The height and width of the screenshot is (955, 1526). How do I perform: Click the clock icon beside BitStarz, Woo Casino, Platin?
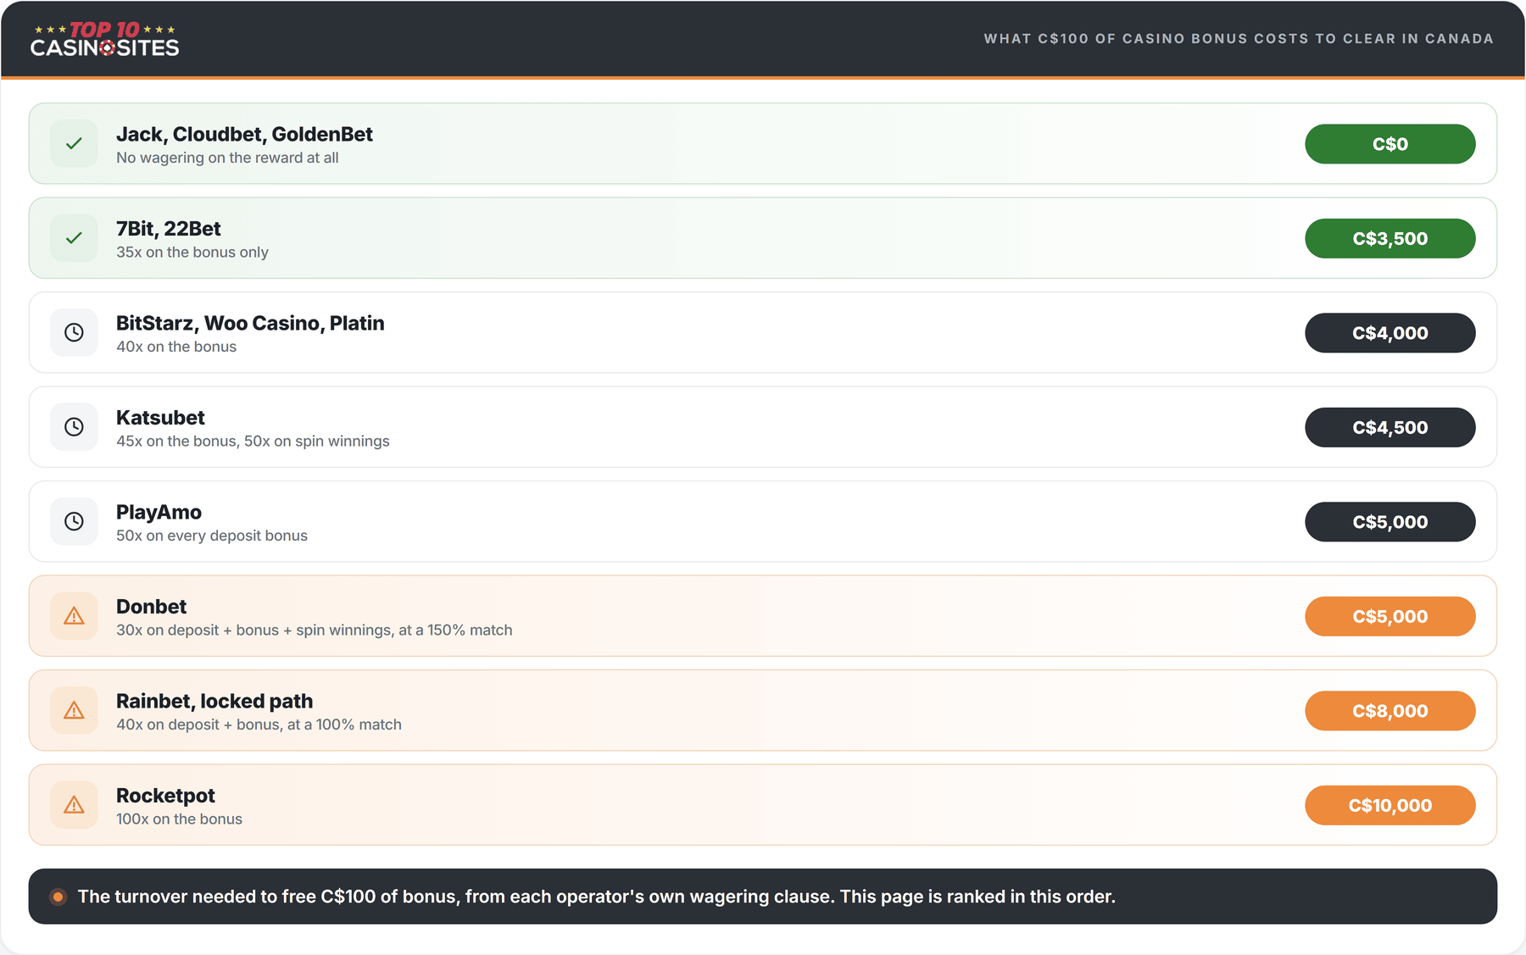(x=75, y=332)
